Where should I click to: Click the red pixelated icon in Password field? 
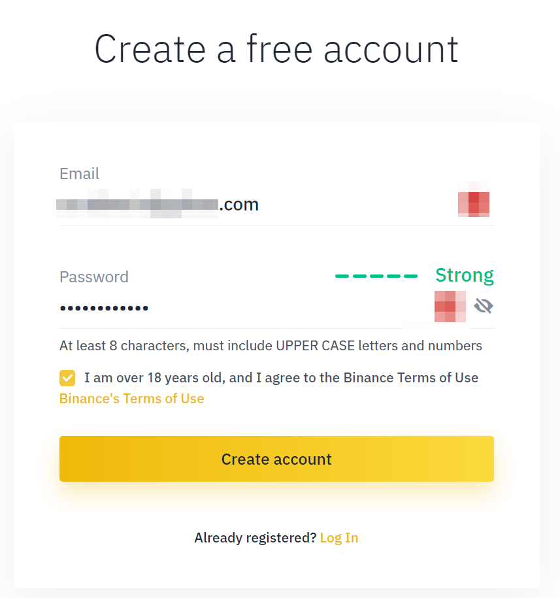450,307
